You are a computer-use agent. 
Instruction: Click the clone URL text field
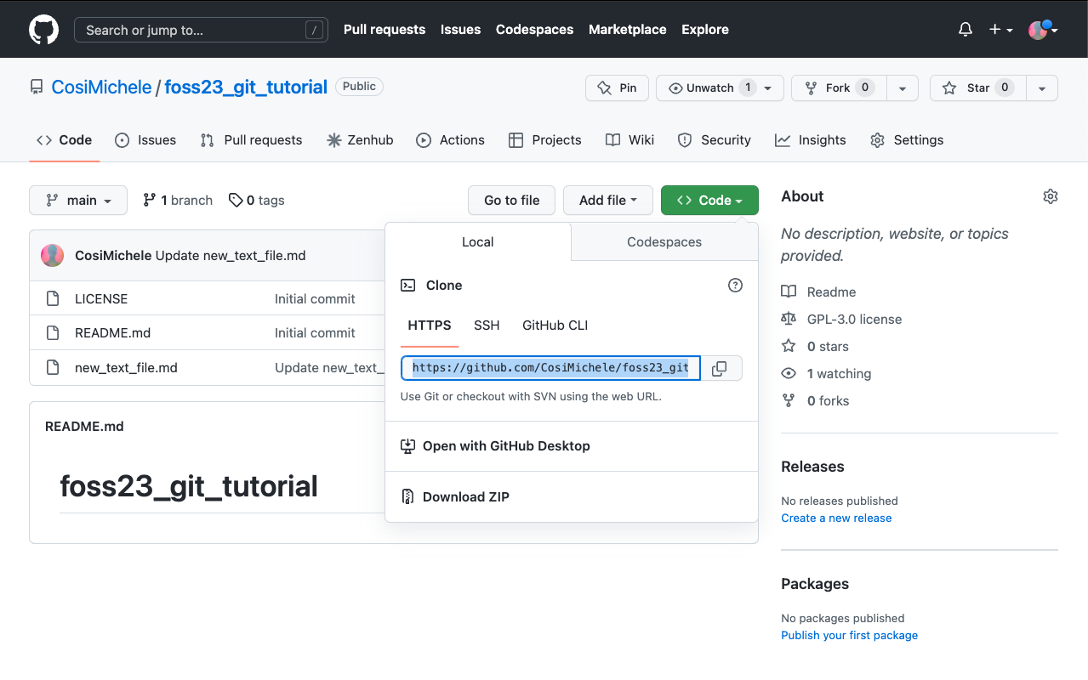pyautogui.click(x=550, y=368)
